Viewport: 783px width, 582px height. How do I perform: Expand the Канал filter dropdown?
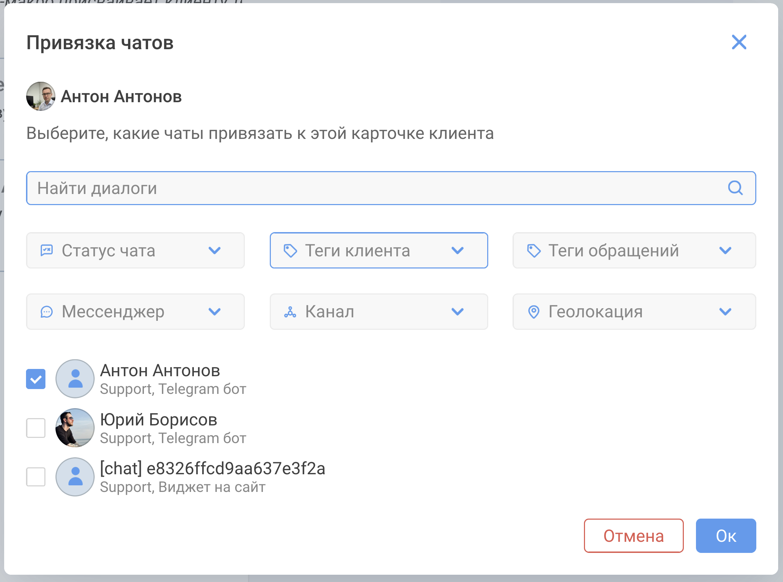pyautogui.click(x=457, y=312)
